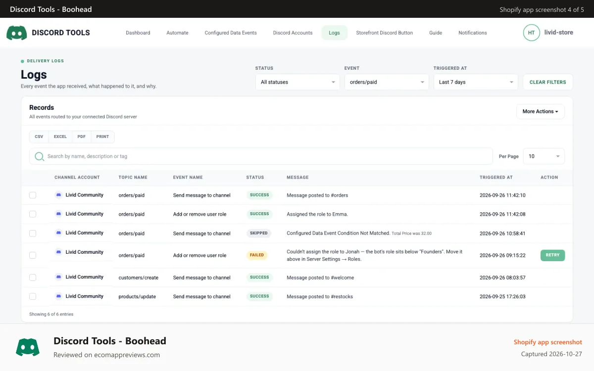594x371 pixels.
Task: Open the Guide tab
Action: (436, 33)
